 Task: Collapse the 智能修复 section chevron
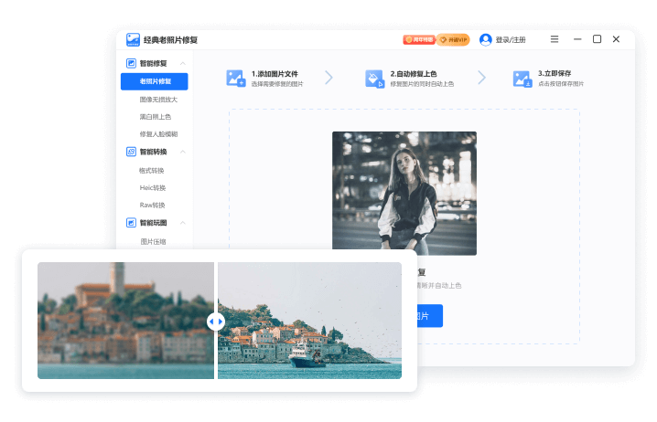pos(183,63)
